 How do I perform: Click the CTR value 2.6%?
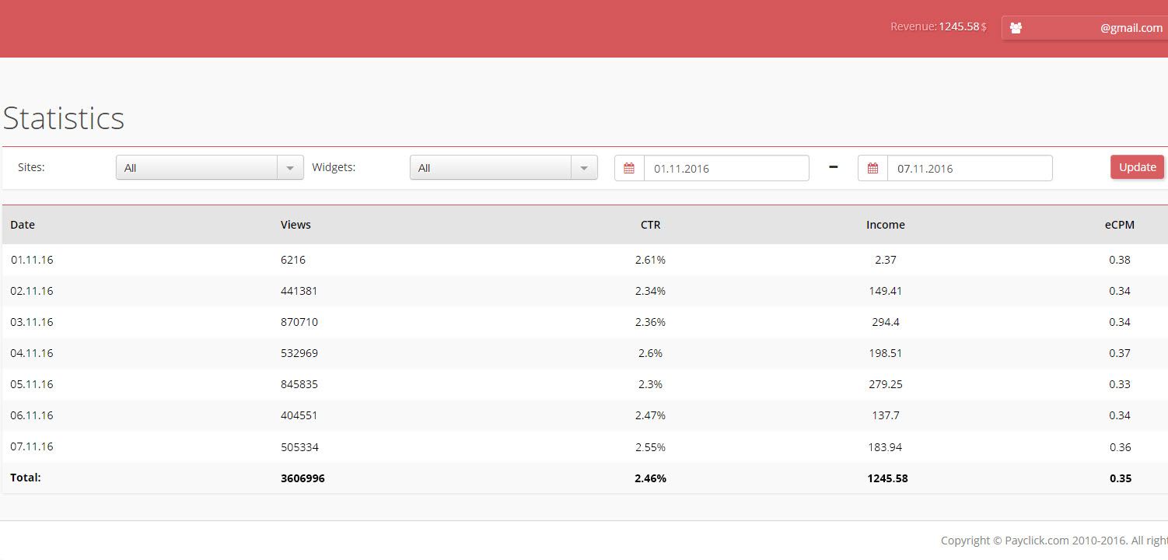(x=650, y=353)
